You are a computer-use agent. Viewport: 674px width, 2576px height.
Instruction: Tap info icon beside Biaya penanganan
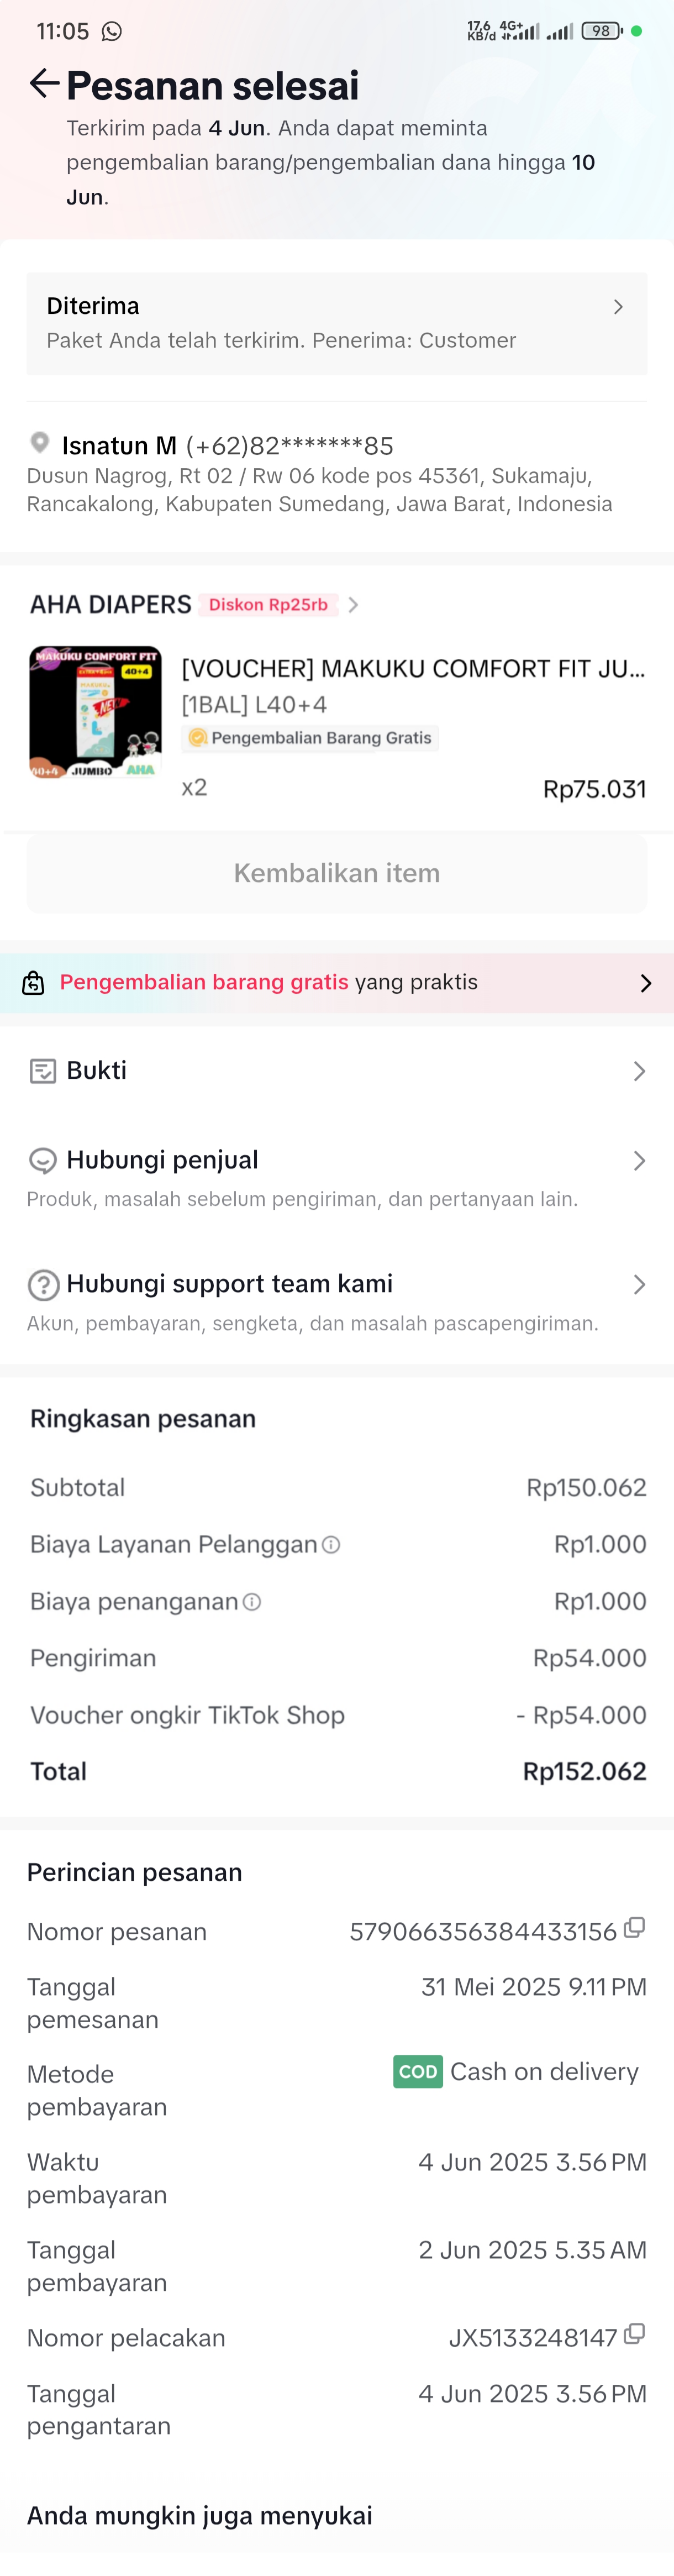click(253, 1602)
